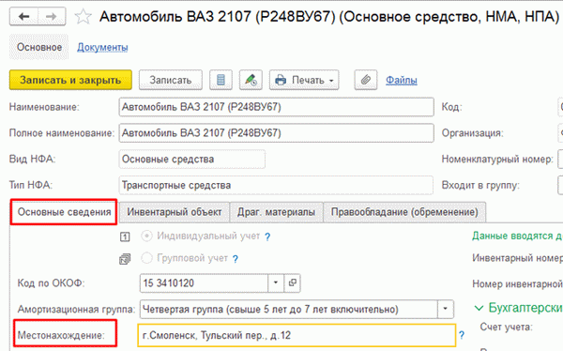
Task: Open the Файлы link
Action: point(402,80)
